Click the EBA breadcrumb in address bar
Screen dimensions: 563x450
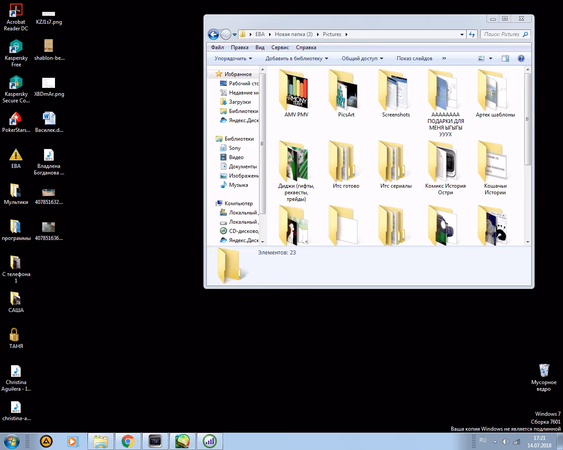[260, 34]
